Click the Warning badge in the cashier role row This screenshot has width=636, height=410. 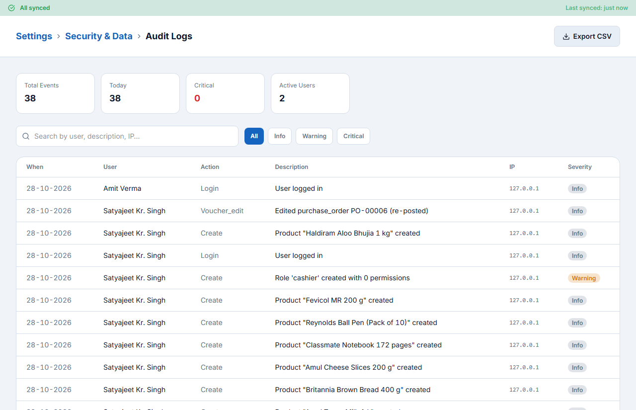(584, 278)
